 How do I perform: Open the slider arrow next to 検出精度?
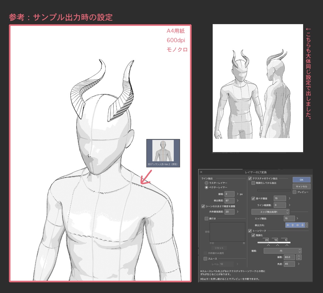point(238,201)
